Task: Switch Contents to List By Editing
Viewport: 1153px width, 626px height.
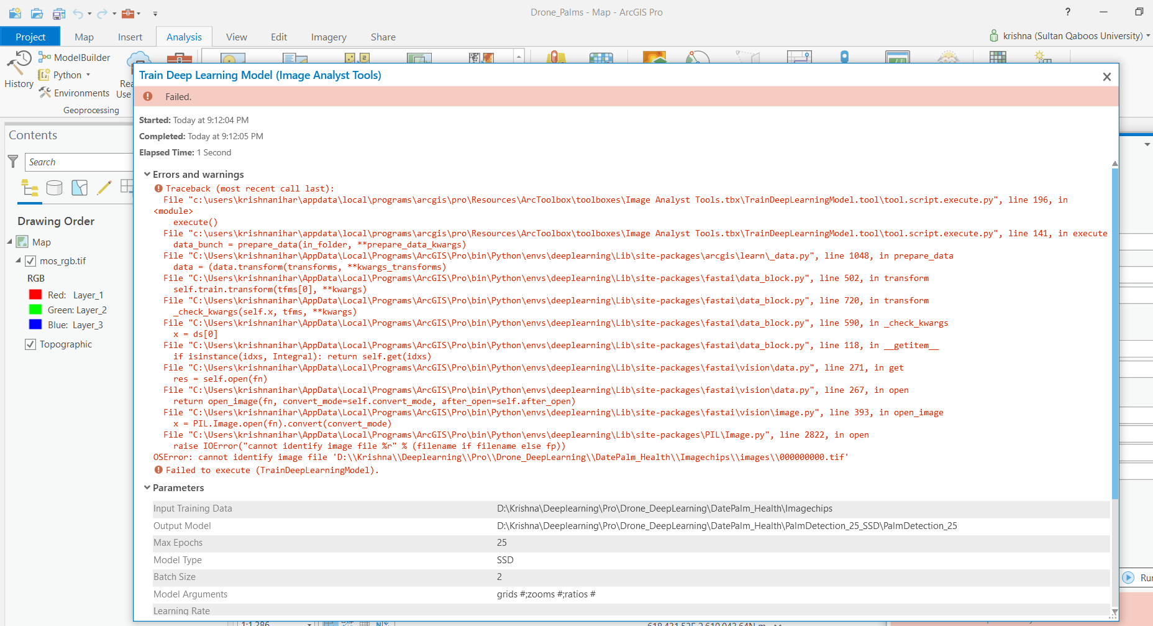Action: tap(104, 188)
